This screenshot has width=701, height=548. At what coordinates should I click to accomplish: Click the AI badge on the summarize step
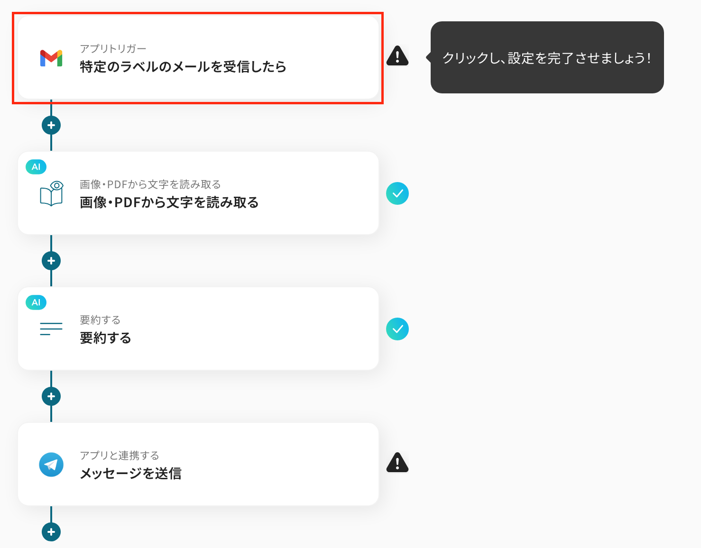click(x=36, y=302)
